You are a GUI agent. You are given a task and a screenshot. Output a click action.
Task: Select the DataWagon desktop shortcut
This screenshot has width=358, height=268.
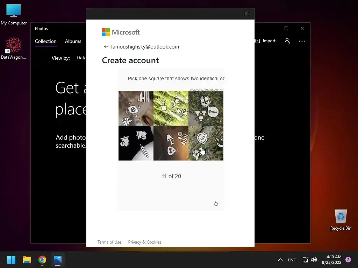coord(14,48)
